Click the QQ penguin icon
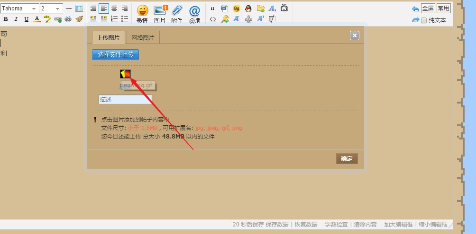 tap(248, 9)
